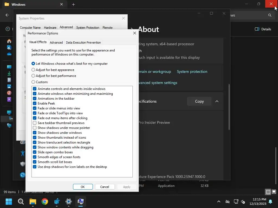This screenshot has height=208, width=278.
Task: Open This PC icon in sidebar
Action: 9,112
